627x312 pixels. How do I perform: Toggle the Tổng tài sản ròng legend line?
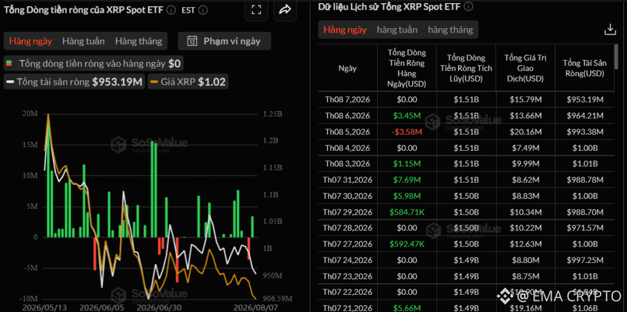[74, 82]
